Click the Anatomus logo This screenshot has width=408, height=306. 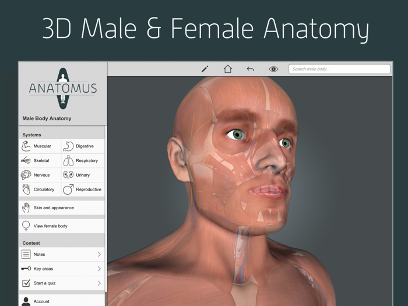click(x=63, y=89)
